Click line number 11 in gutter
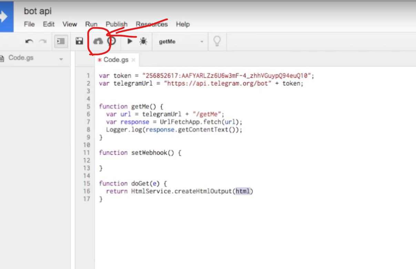The image size is (416, 269). pyautogui.click(x=86, y=153)
